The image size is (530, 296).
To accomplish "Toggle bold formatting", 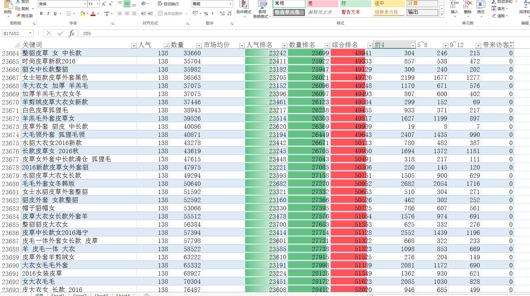I will (x=41, y=13).
